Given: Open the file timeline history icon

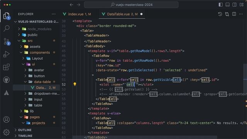Looking at the screenshot, I should click(220, 14).
